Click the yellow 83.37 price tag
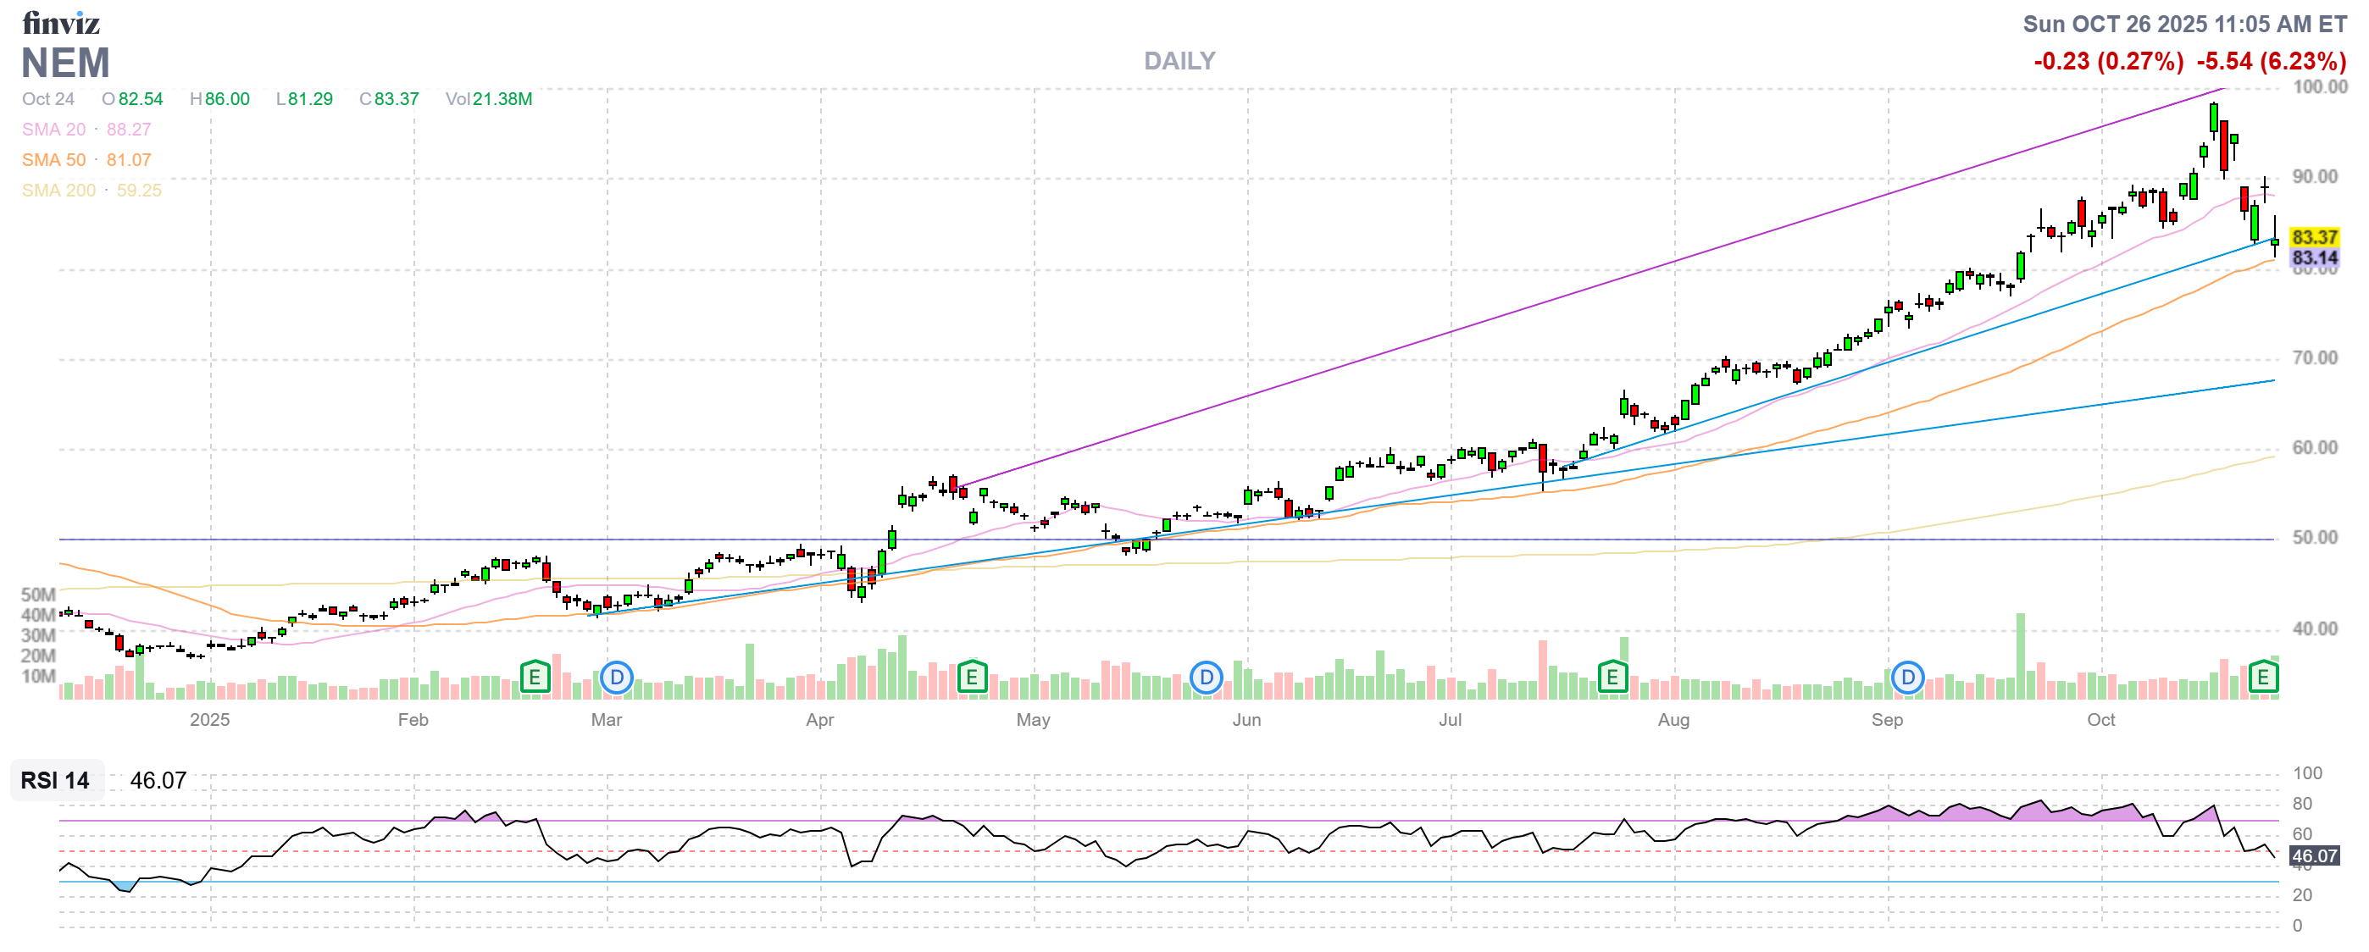 (x=2314, y=237)
